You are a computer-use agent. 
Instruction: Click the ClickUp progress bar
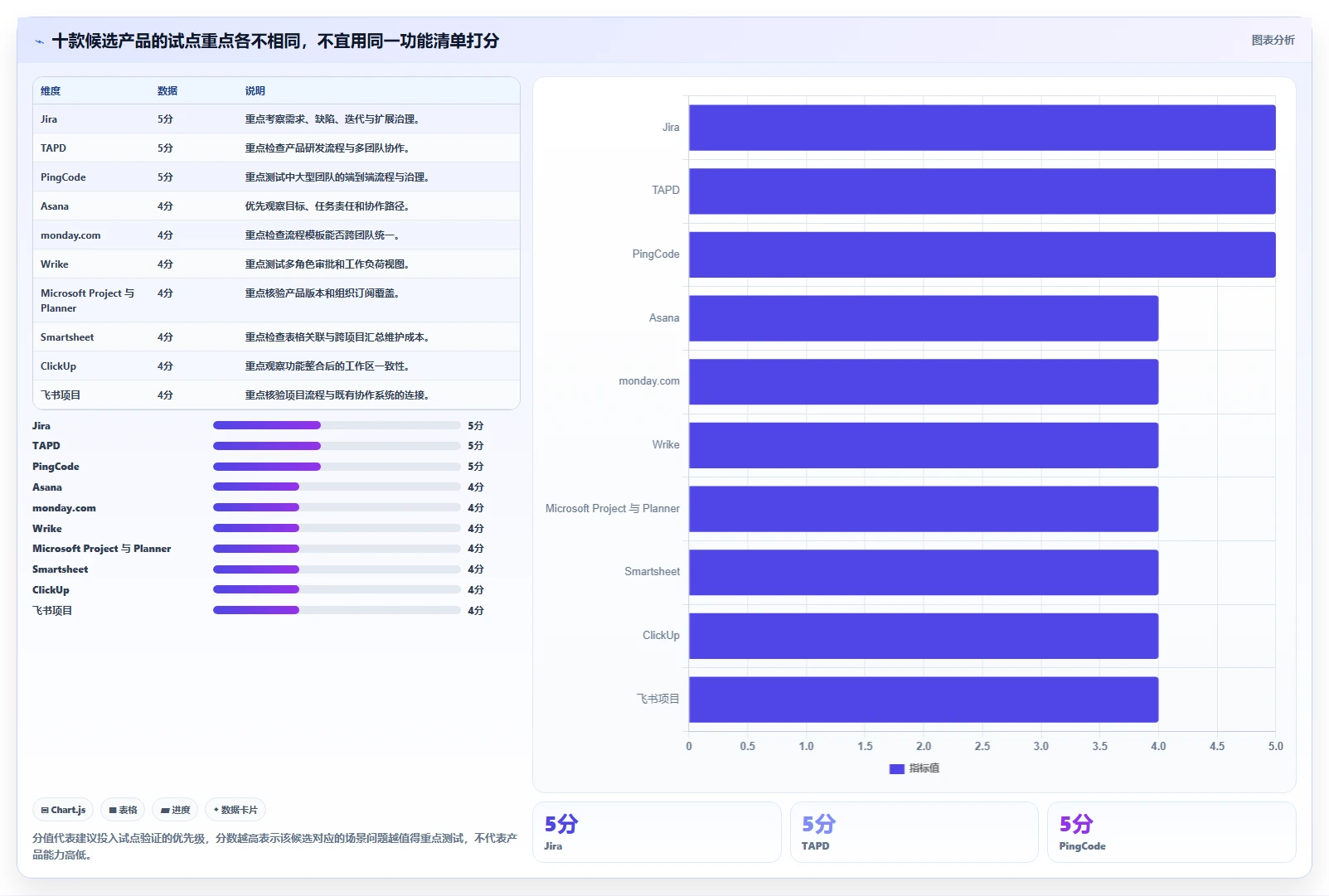pos(337,590)
